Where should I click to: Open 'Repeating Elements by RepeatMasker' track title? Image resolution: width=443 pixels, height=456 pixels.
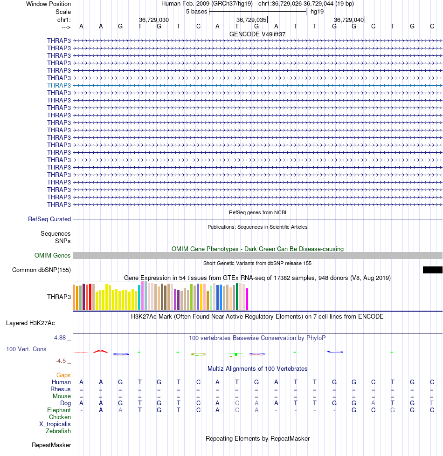(257, 439)
